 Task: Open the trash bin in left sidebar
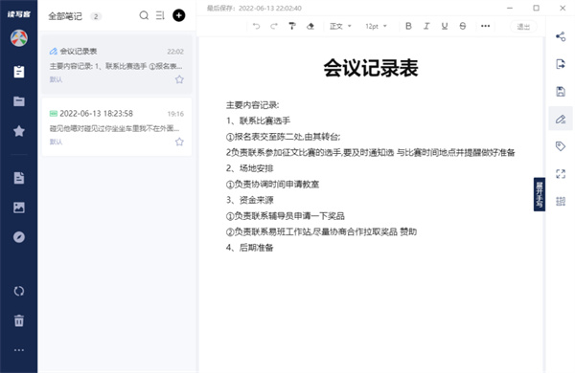coord(19,320)
